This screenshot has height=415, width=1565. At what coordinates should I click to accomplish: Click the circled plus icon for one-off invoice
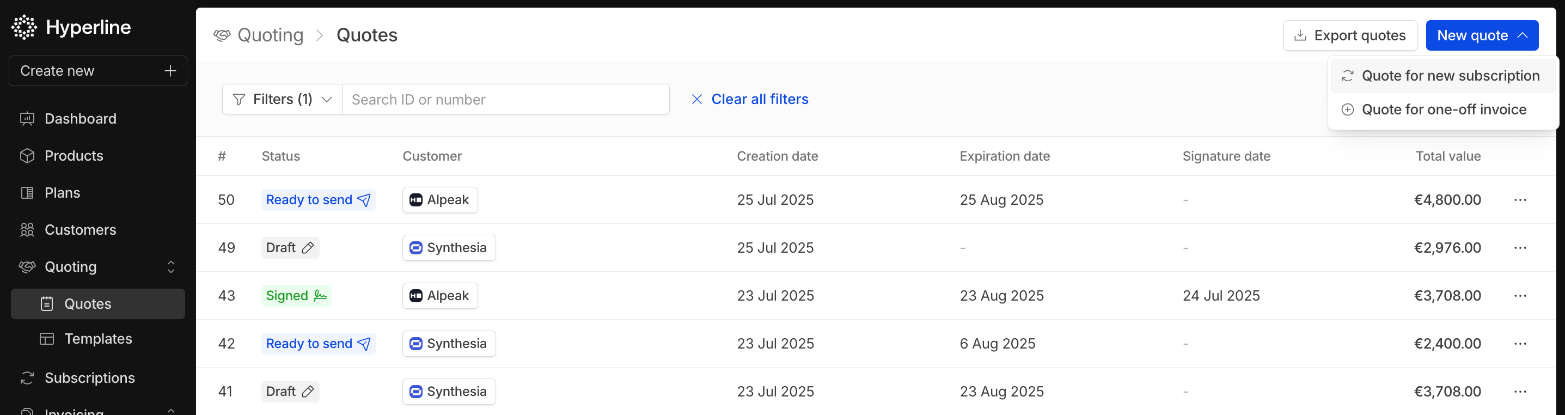pos(1348,109)
